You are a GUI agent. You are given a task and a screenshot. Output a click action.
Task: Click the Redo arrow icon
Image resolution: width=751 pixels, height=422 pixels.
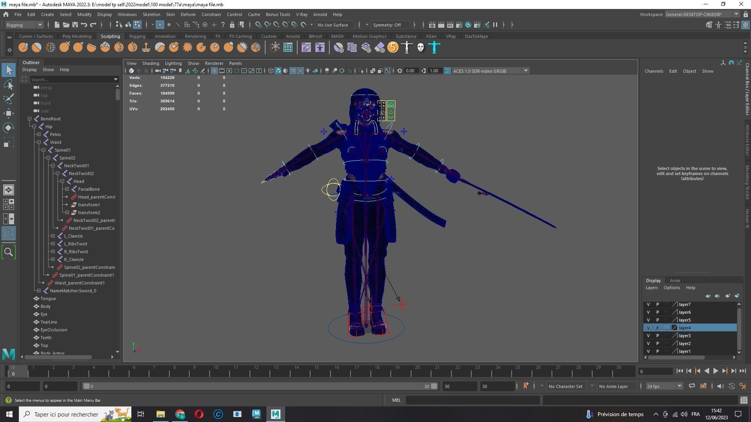click(x=93, y=25)
